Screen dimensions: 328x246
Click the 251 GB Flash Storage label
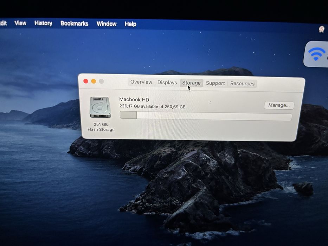tap(101, 127)
